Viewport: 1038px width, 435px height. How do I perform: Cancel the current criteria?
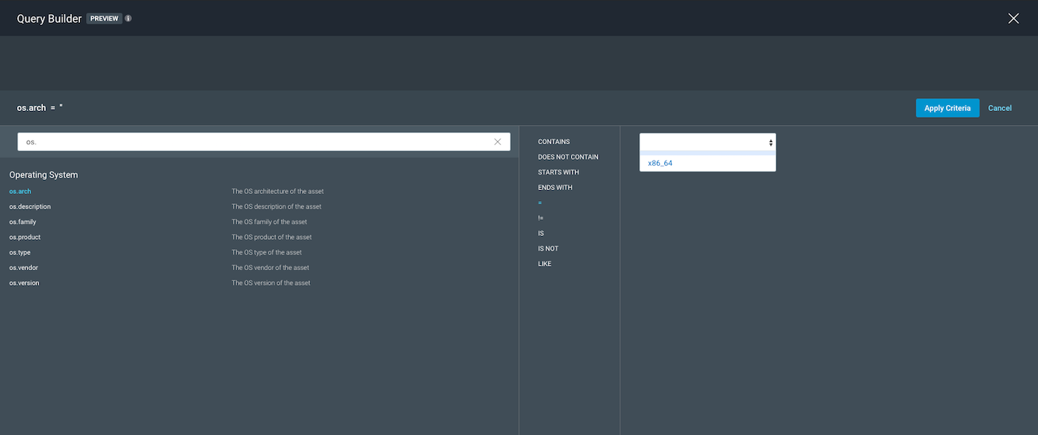point(999,108)
